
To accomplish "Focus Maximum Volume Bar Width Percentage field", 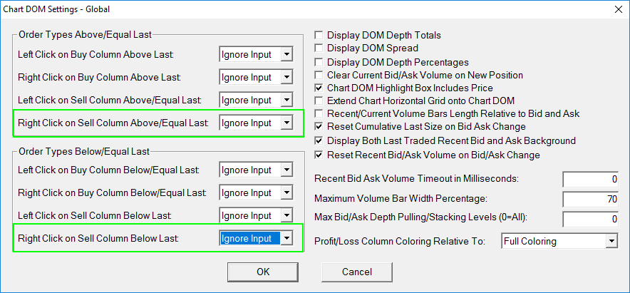I will (591, 200).
